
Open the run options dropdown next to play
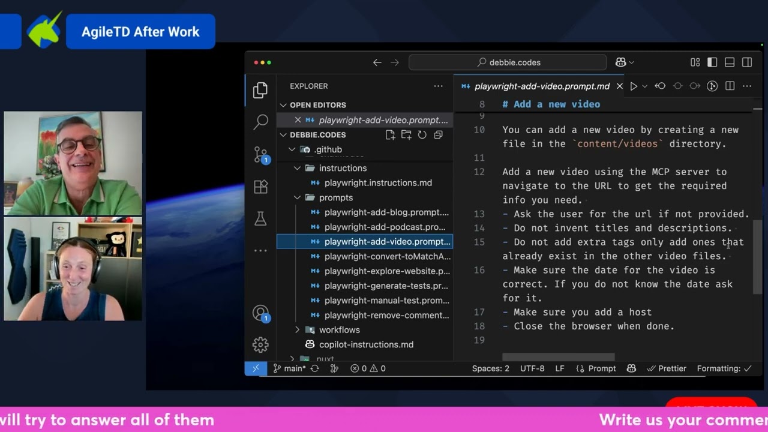tap(645, 86)
